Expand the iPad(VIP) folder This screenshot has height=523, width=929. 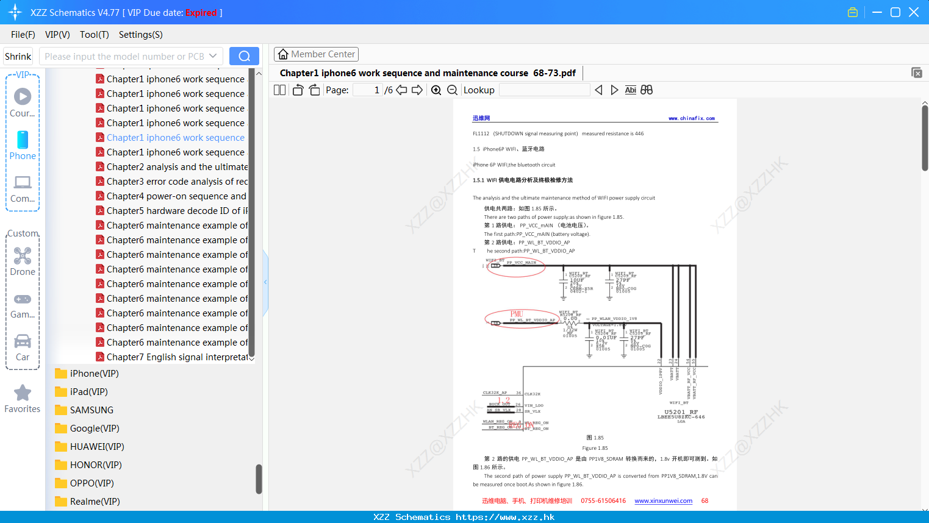(81, 392)
